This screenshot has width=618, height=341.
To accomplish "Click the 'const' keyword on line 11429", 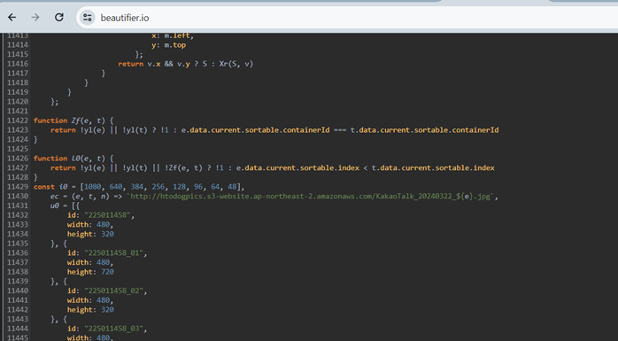I will tap(44, 187).
